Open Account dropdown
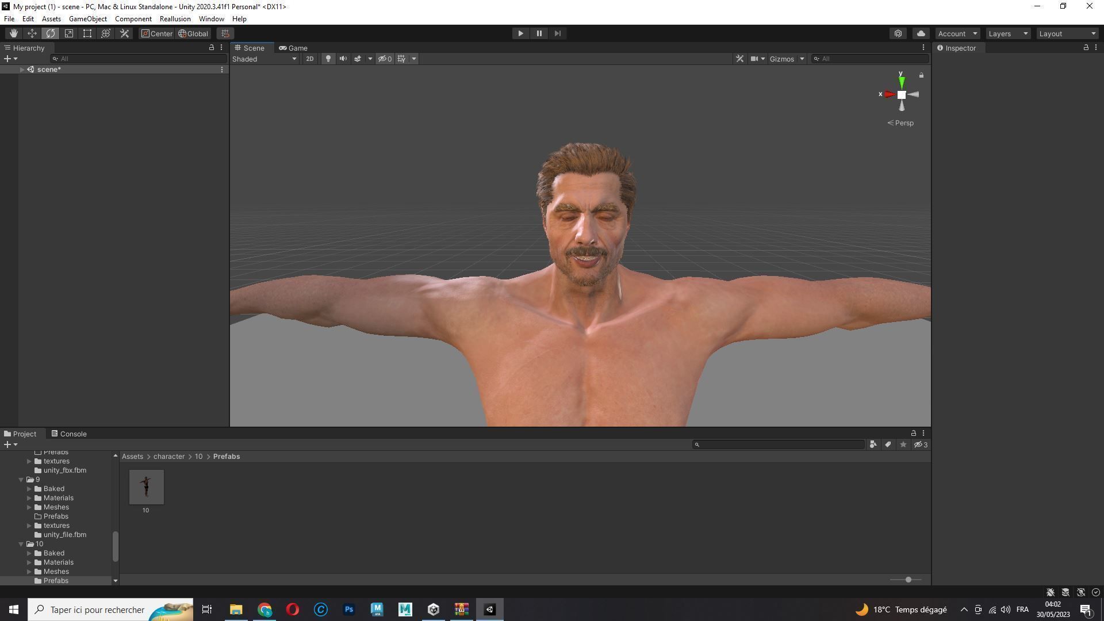This screenshot has height=621, width=1104. click(957, 33)
